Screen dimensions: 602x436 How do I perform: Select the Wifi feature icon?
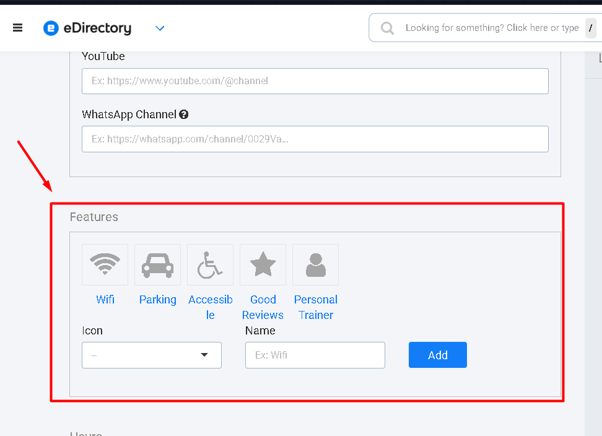coord(105,264)
